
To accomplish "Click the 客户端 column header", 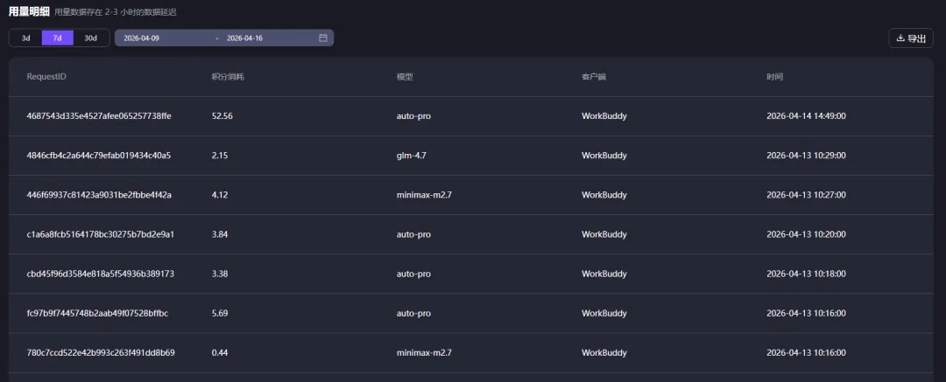I will [x=594, y=77].
